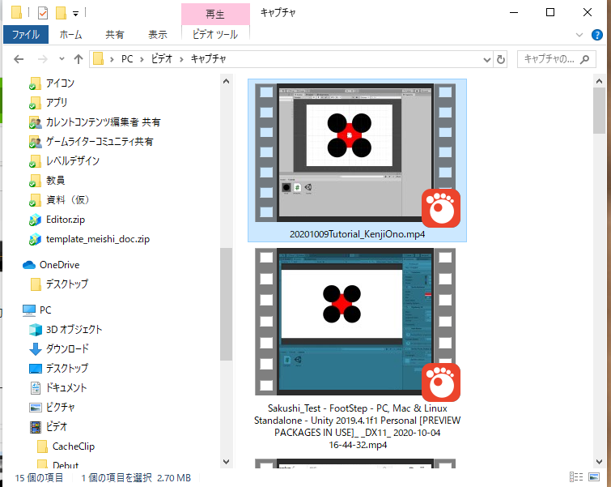Switch to details view in status bar
This screenshot has height=487, width=611.
(x=576, y=476)
